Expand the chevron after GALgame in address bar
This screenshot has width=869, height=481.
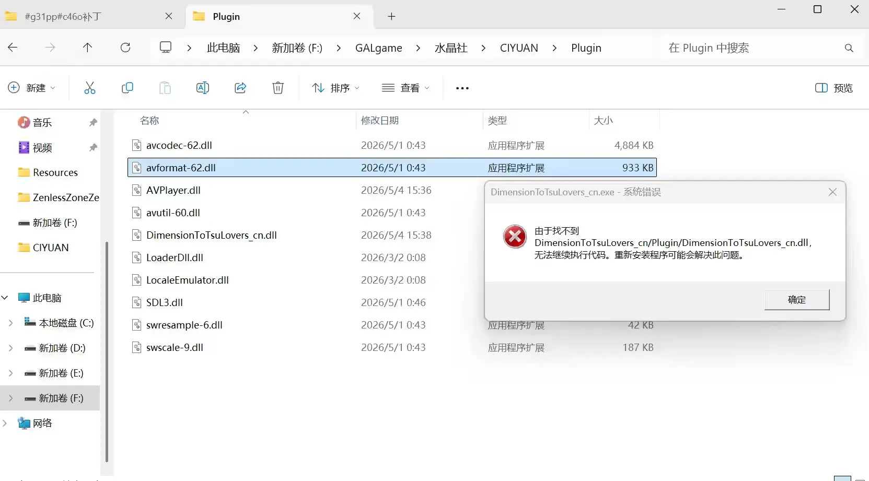[x=418, y=48]
